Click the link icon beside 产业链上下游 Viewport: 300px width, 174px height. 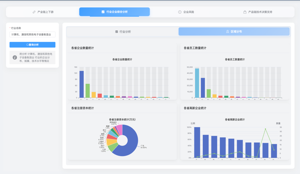click(x=34, y=12)
